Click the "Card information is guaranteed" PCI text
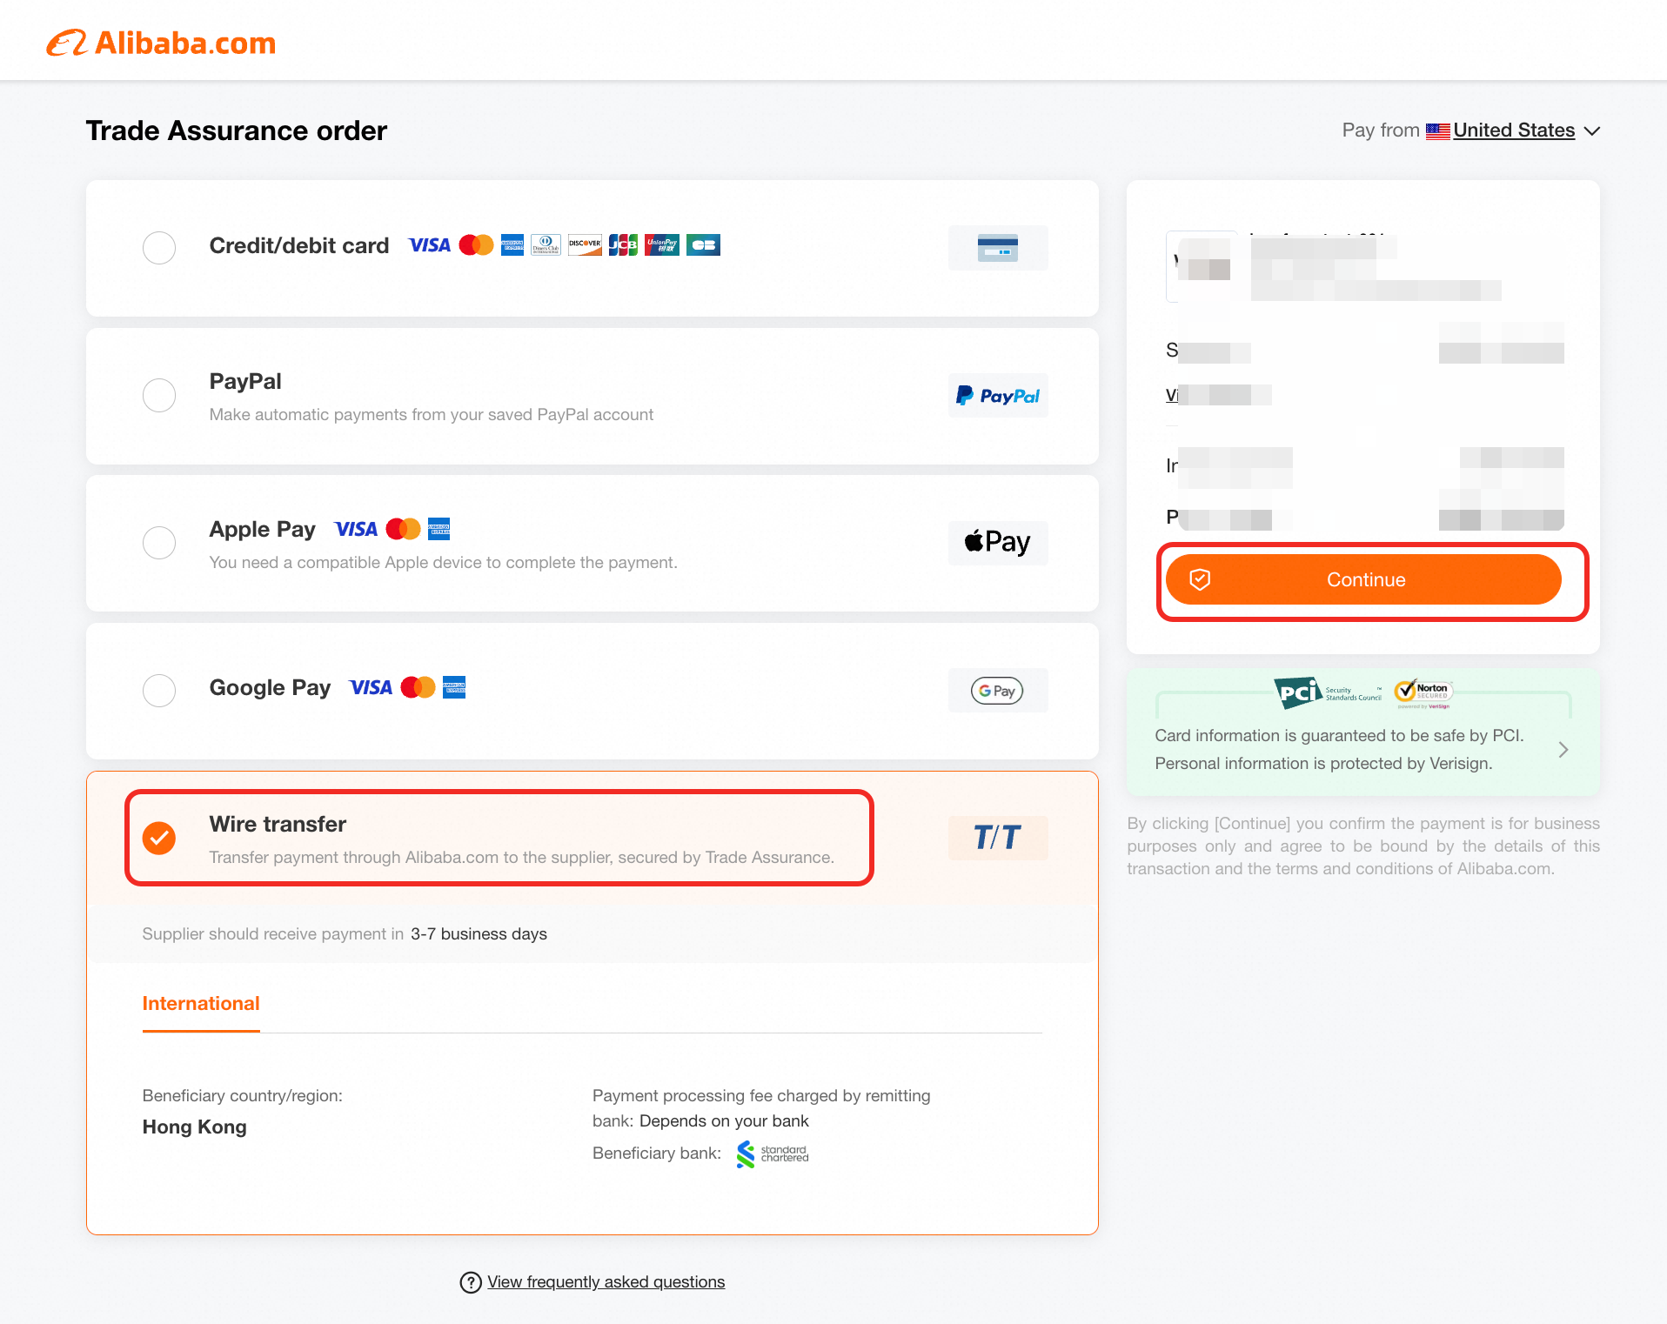Image resolution: width=1667 pixels, height=1324 pixels. click(1339, 736)
